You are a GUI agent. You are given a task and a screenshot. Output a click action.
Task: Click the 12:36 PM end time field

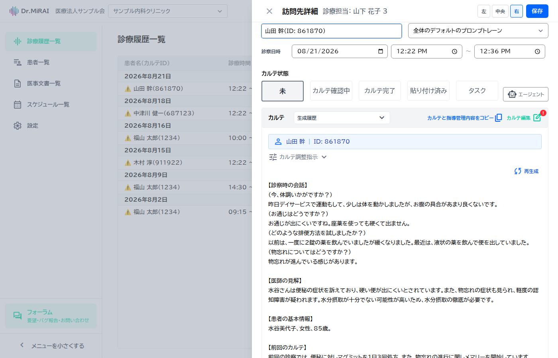pos(510,51)
